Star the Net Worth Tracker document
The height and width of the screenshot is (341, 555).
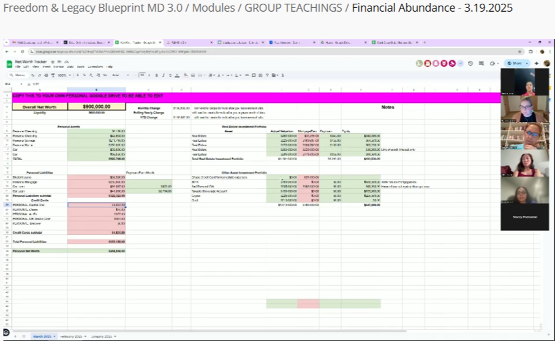coord(53,62)
